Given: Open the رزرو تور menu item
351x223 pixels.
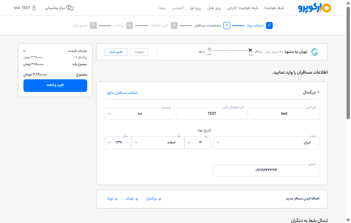Looking at the screenshot, I should point(195,8).
